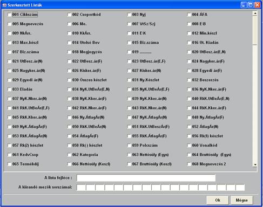Check 065 Termékdíj checkbox
The height and width of the screenshot is (207, 263).
click(x=9, y=164)
